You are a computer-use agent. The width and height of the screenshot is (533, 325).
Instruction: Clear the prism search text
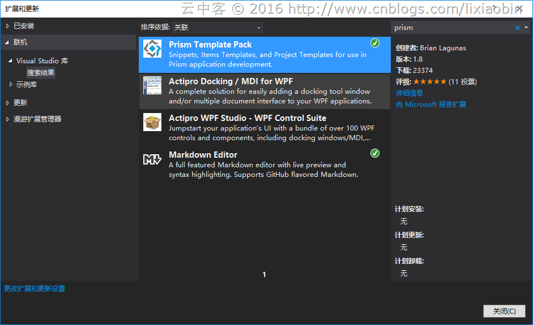[517, 28]
